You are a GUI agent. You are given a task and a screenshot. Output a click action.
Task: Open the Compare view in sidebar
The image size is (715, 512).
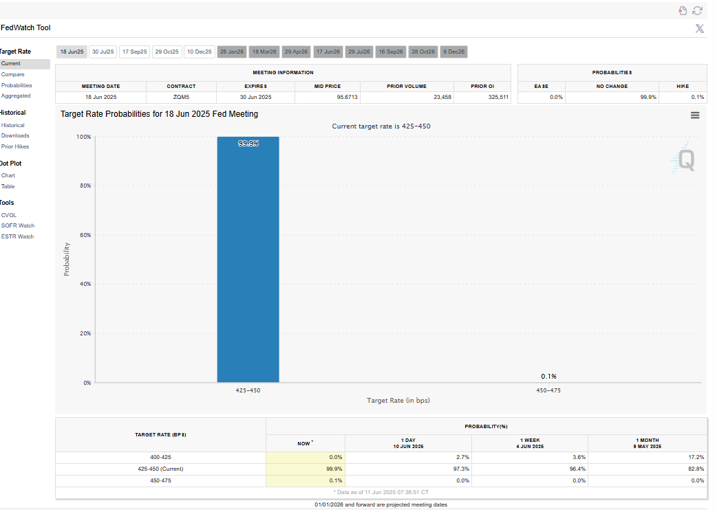coord(12,74)
